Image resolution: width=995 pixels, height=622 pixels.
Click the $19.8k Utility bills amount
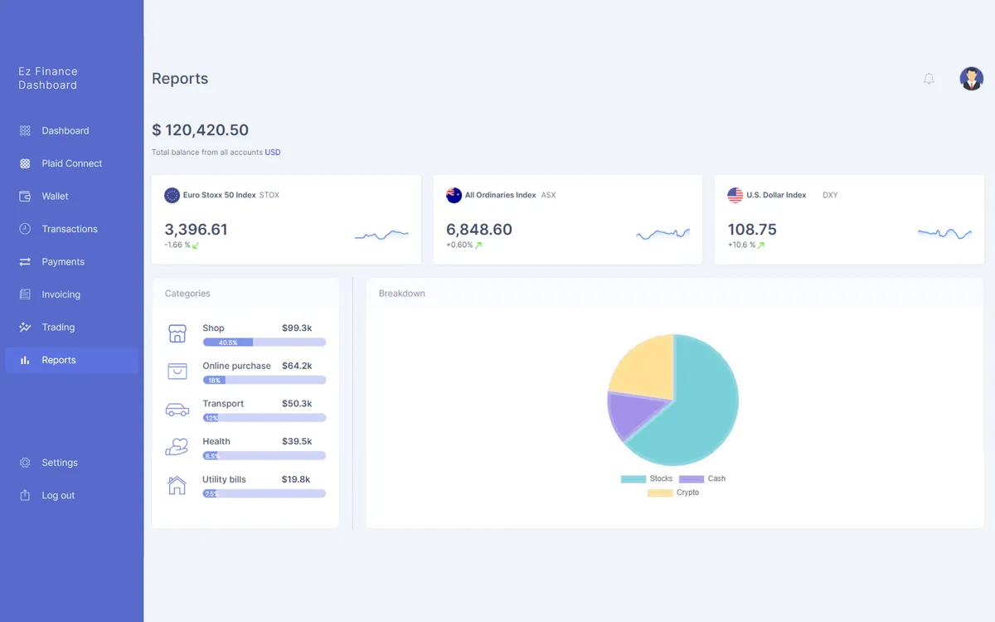(296, 479)
